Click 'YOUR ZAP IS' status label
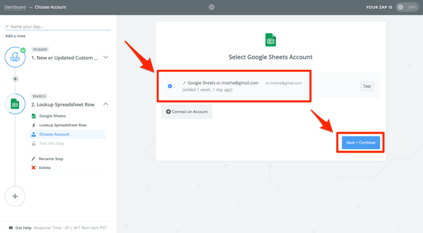 (379, 7)
